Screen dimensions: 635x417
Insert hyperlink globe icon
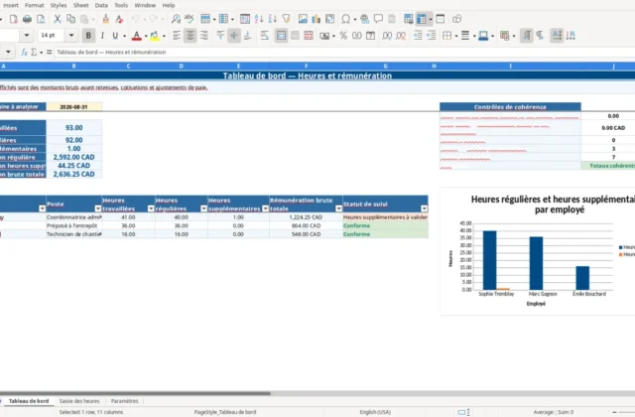[x=364, y=19]
